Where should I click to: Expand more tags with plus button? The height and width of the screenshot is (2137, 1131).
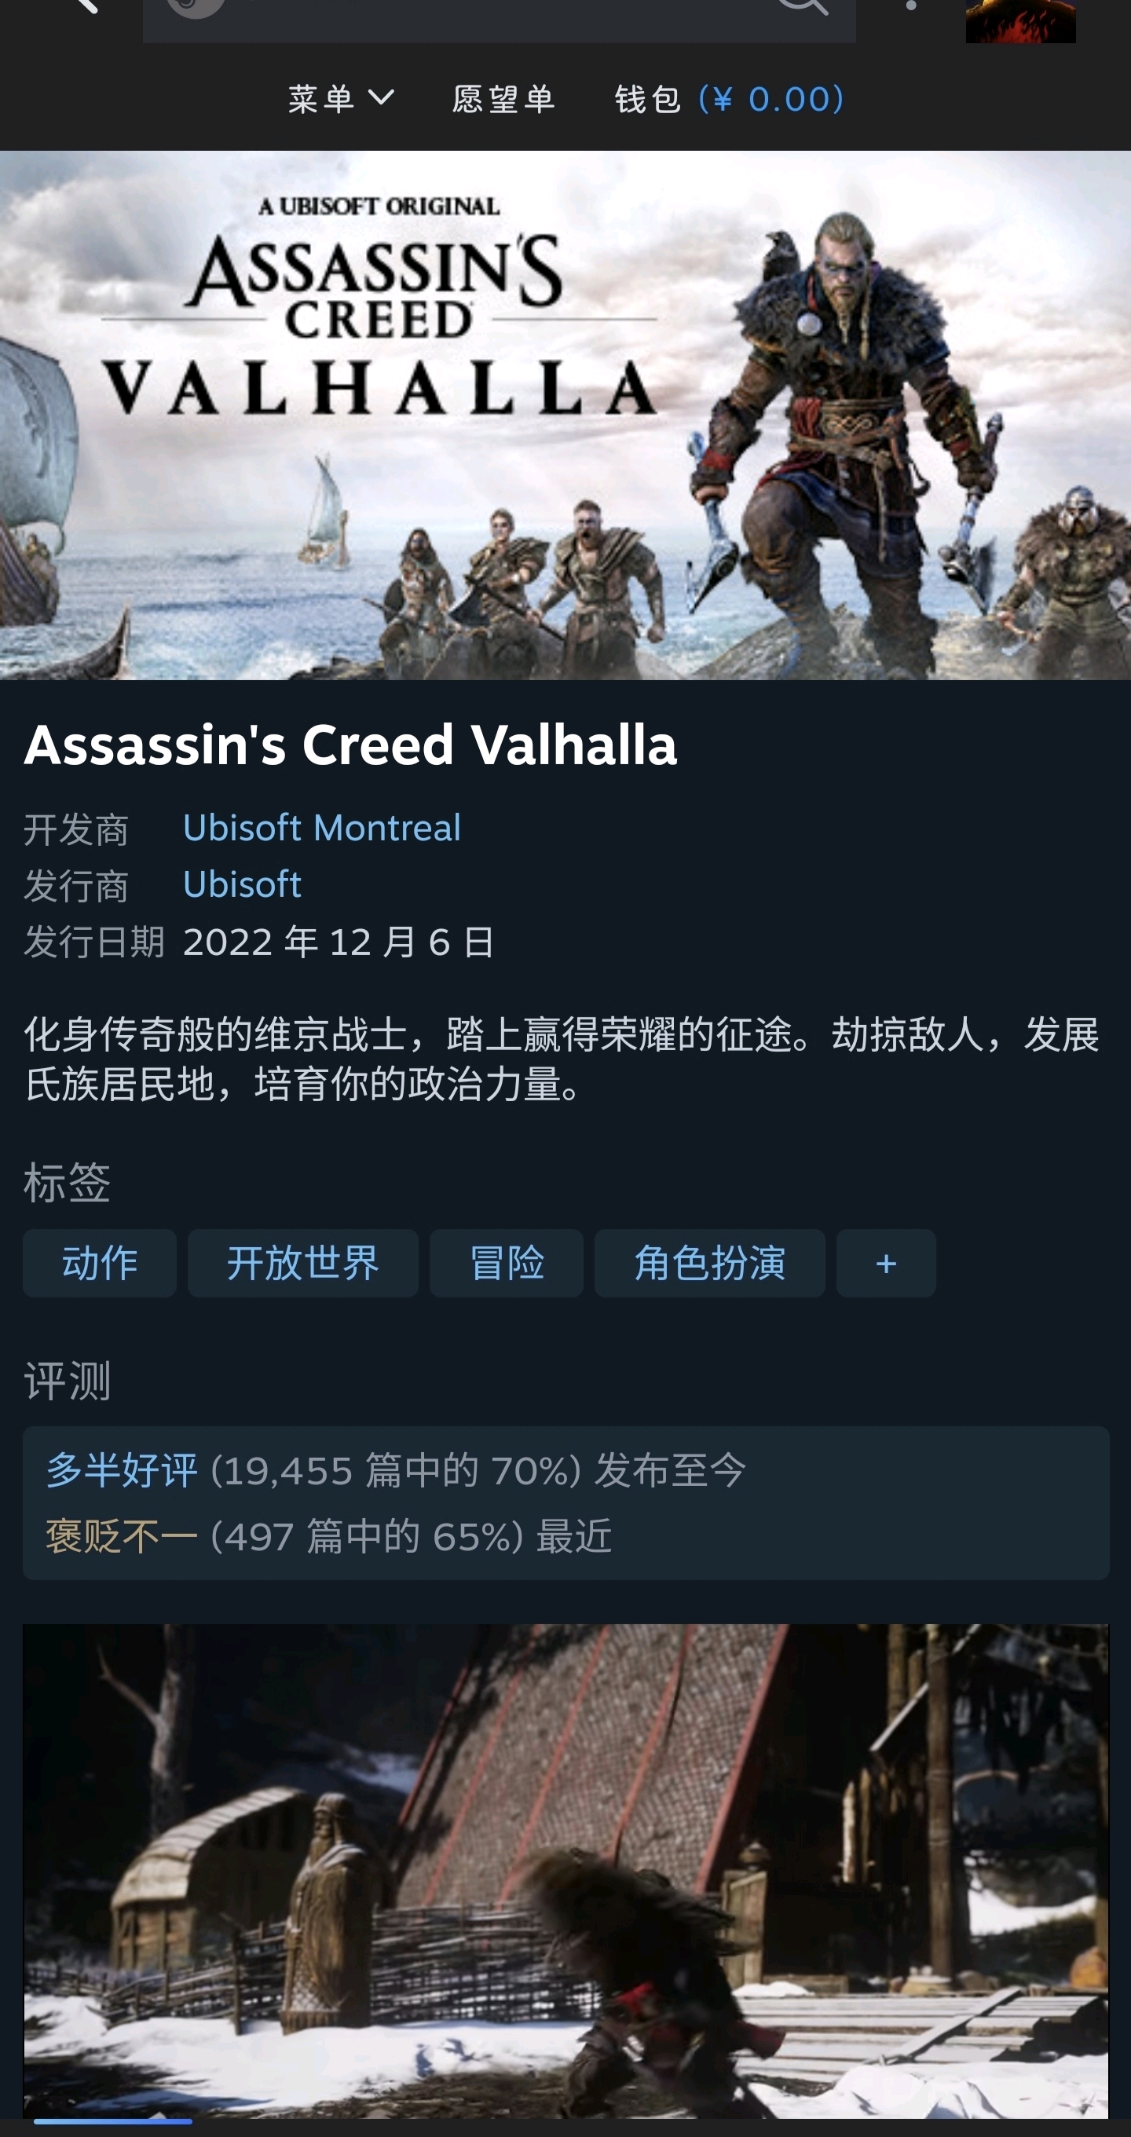click(886, 1264)
